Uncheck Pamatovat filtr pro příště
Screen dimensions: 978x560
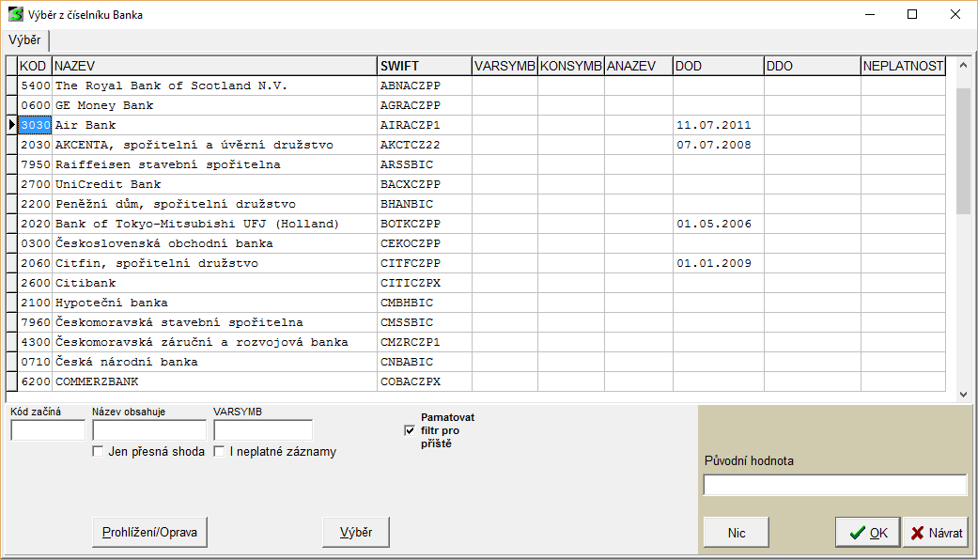[409, 430]
